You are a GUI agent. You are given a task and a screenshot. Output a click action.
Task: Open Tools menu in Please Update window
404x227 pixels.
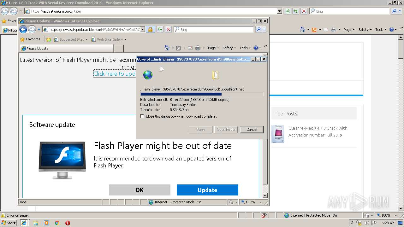245,48
